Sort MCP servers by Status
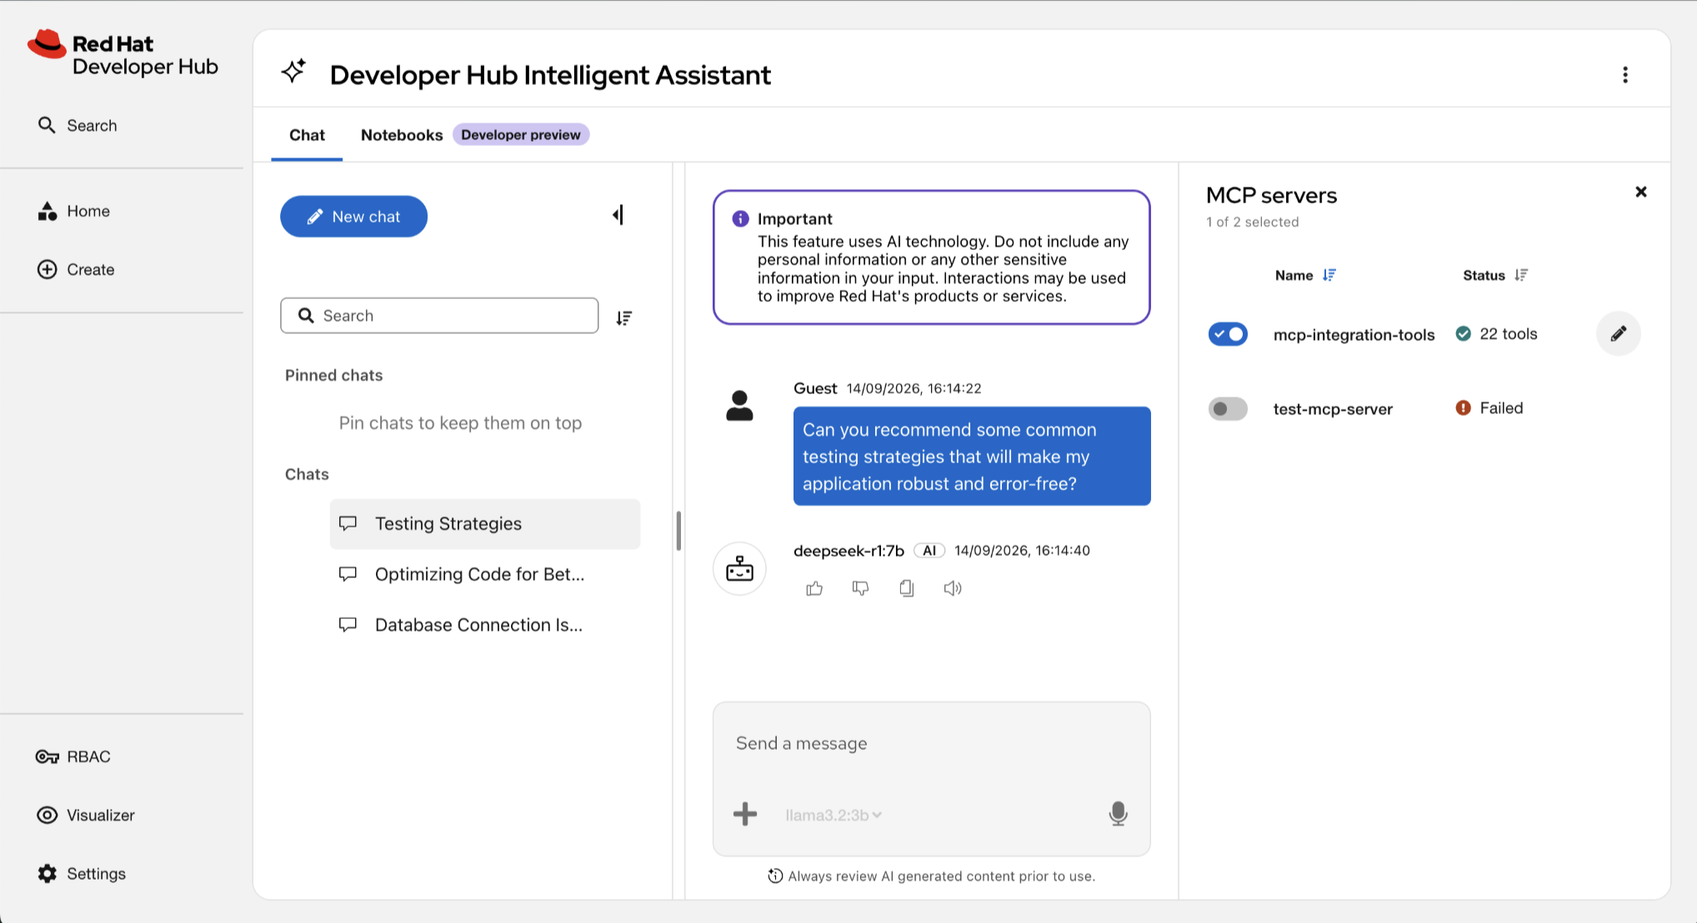This screenshot has height=923, width=1697. point(1521,276)
